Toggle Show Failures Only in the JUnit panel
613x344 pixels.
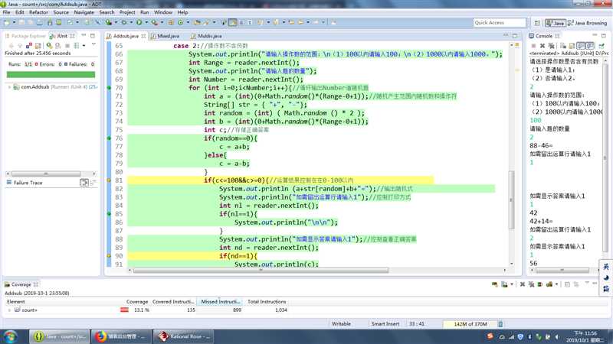coord(29,46)
